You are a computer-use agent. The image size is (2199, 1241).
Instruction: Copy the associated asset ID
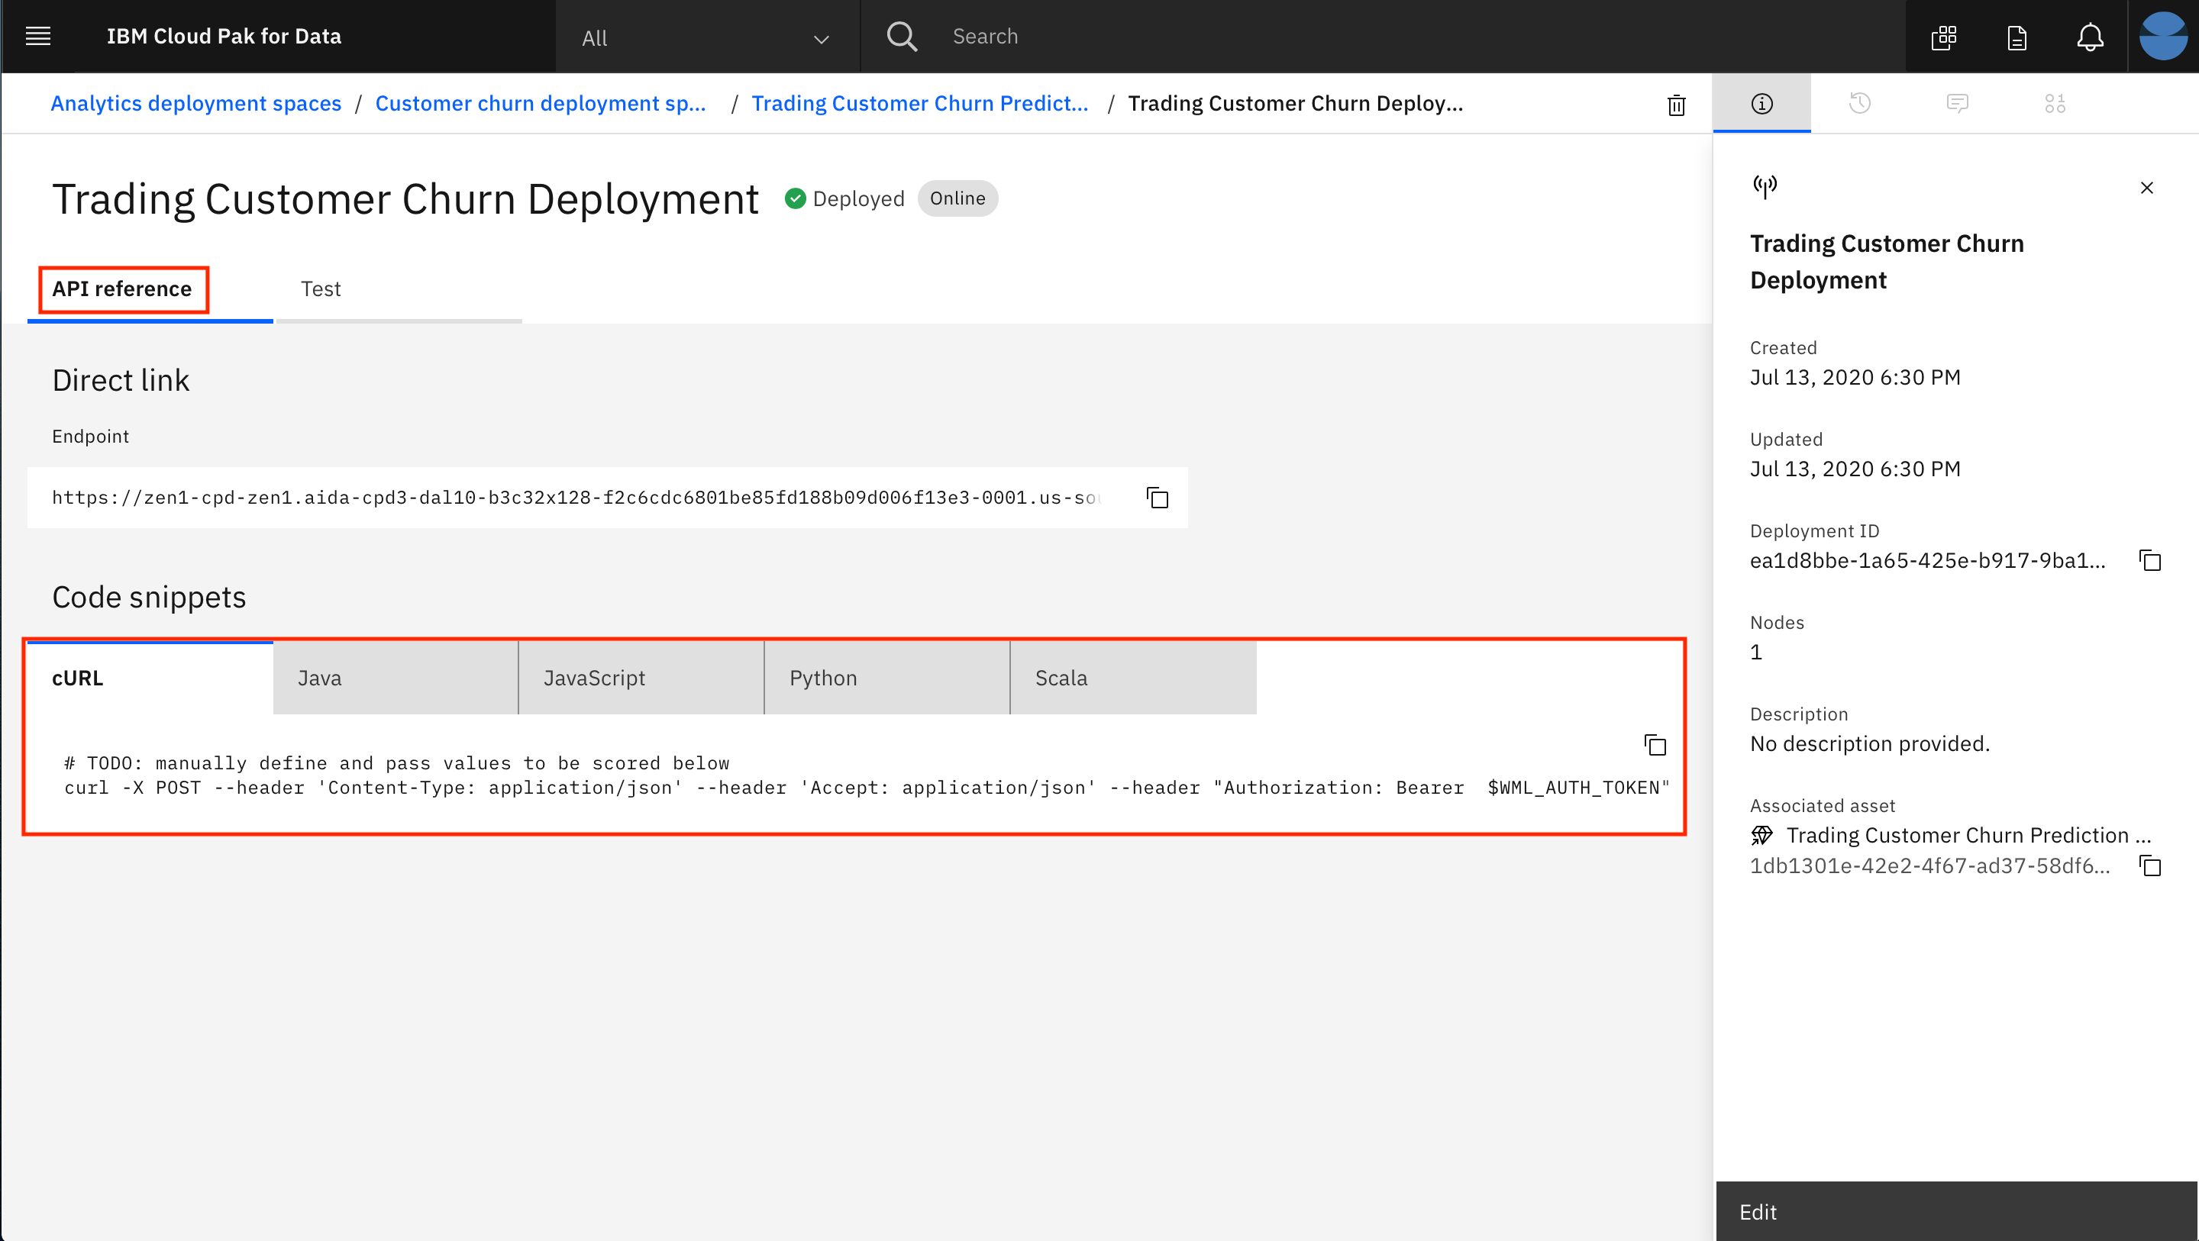(x=2149, y=865)
